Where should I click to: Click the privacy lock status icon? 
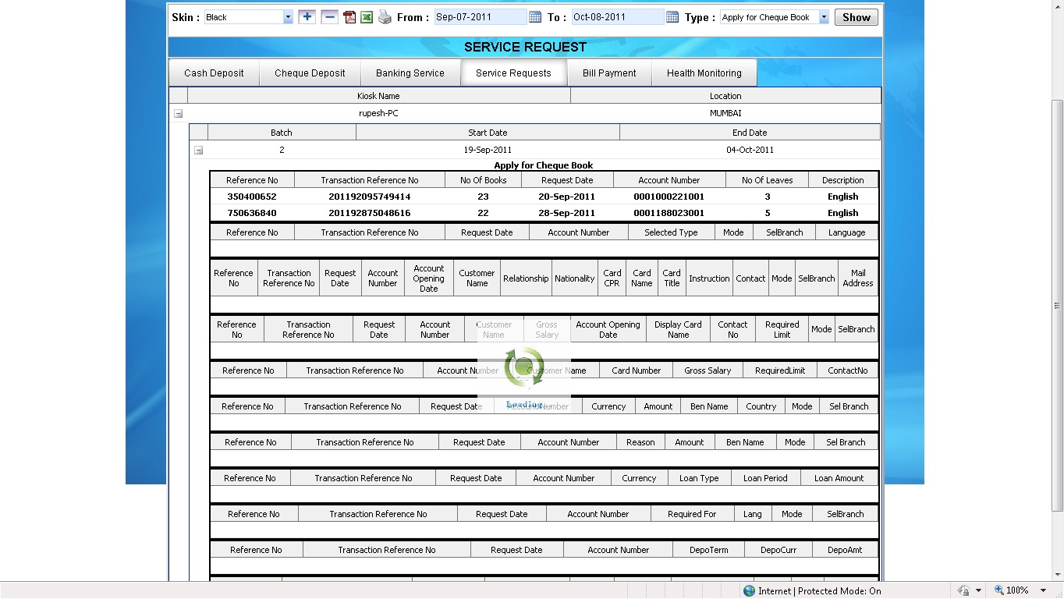pyautogui.click(x=964, y=590)
